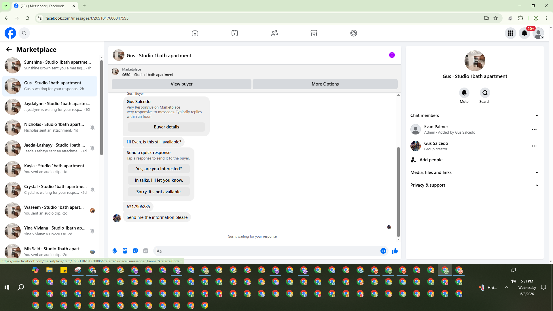The height and width of the screenshot is (311, 553).
Task: Expand Media, files and links
Action: pos(475,172)
